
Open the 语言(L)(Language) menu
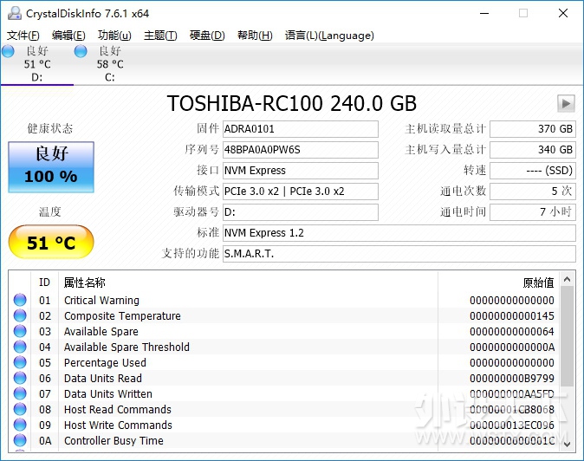(329, 36)
